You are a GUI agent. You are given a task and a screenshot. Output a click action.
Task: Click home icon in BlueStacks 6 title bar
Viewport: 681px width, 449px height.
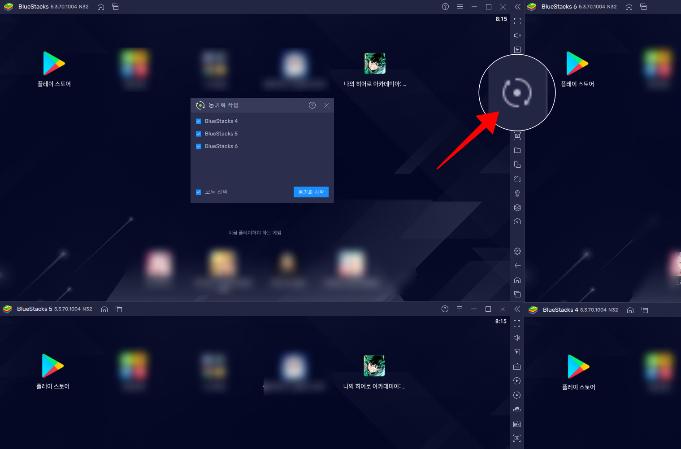pos(629,7)
